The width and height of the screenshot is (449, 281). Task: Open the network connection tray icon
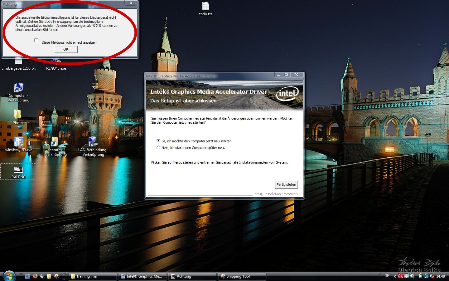426,276
